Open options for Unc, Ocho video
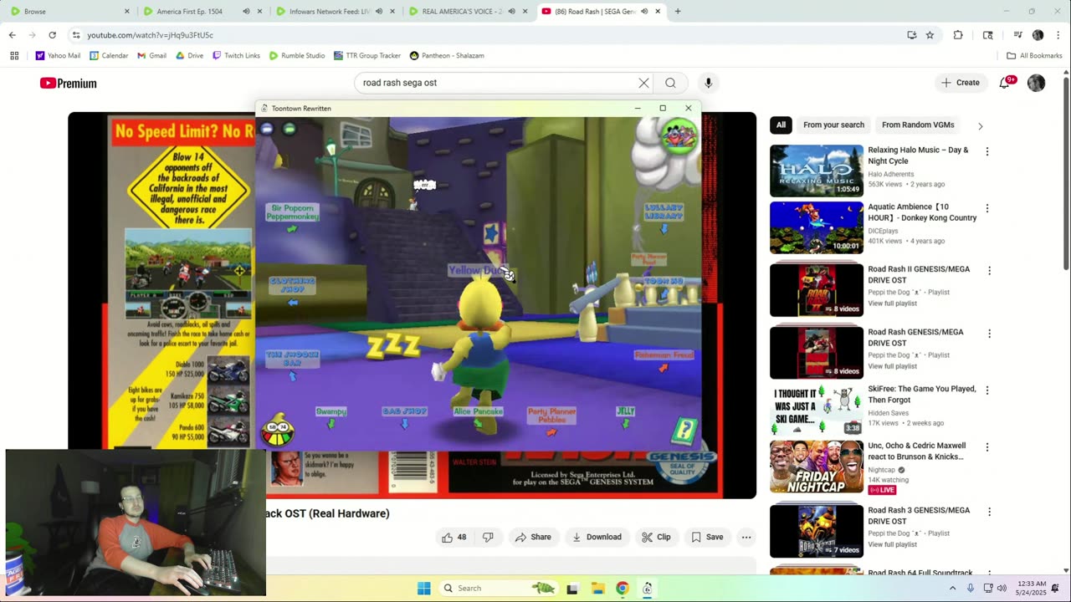 (987, 447)
